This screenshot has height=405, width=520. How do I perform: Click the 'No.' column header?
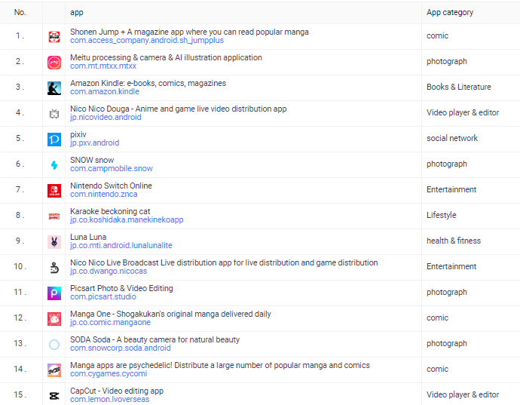(x=20, y=13)
